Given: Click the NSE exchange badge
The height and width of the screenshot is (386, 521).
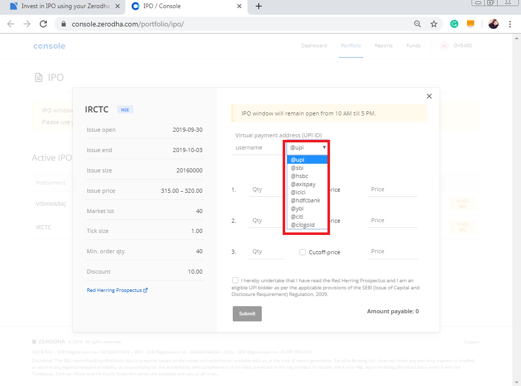Looking at the screenshot, I should tap(125, 110).
